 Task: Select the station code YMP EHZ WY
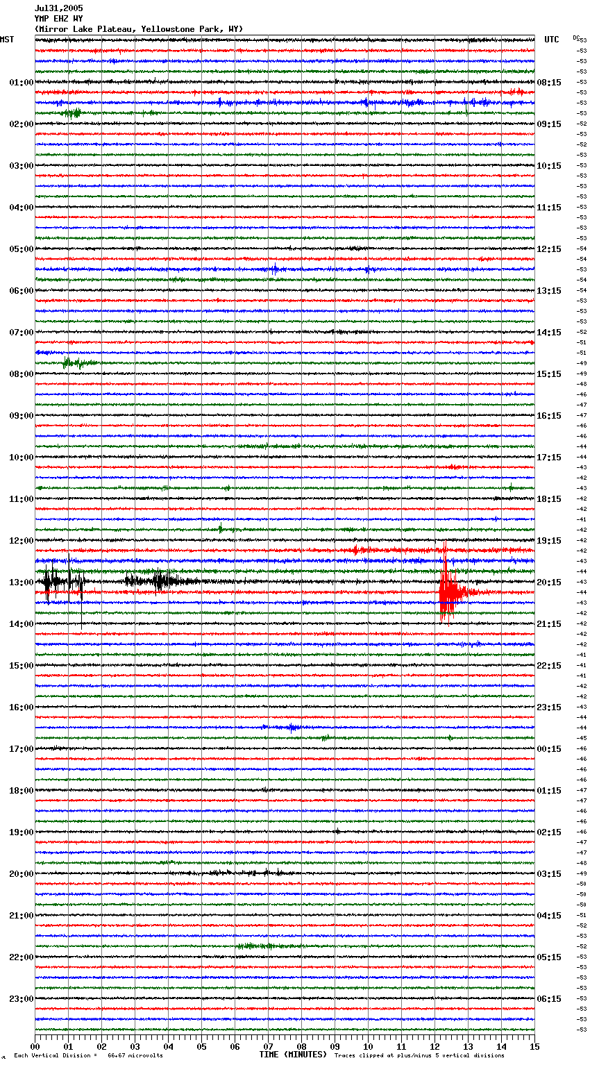click(58, 19)
